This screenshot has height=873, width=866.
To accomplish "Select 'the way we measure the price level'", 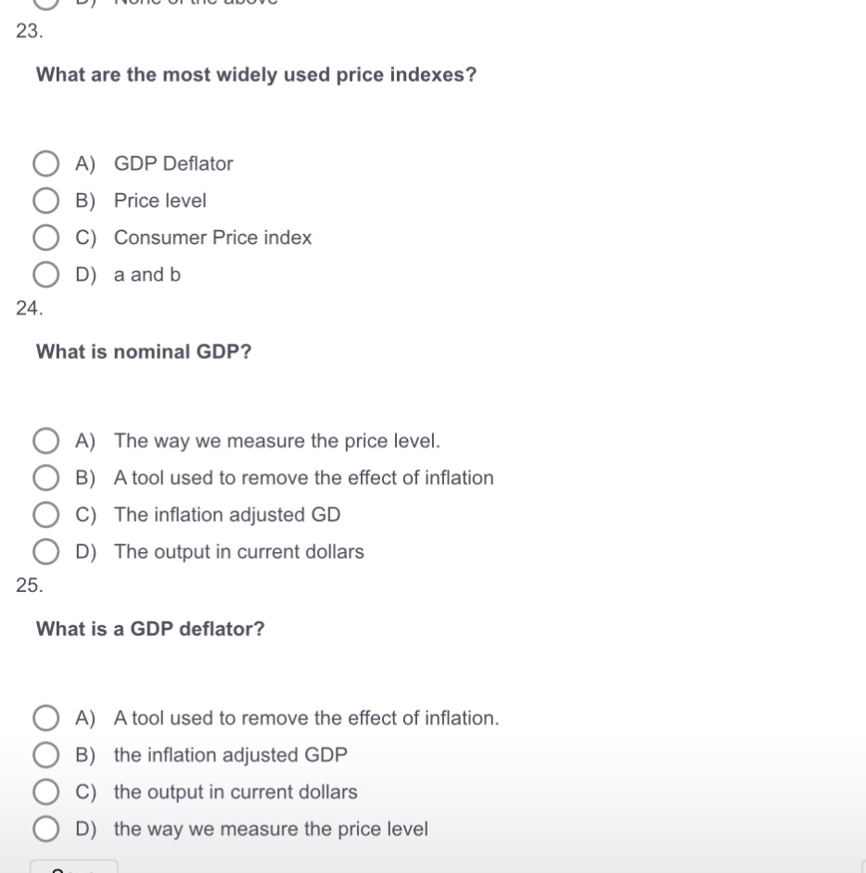I will click(45, 828).
